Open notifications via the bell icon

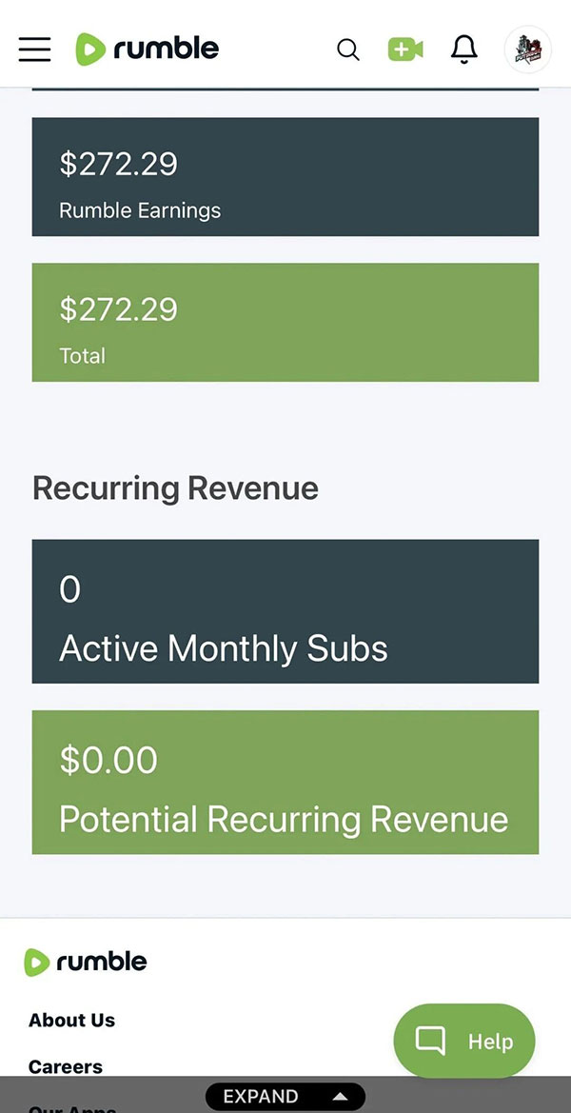click(x=463, y=50)
